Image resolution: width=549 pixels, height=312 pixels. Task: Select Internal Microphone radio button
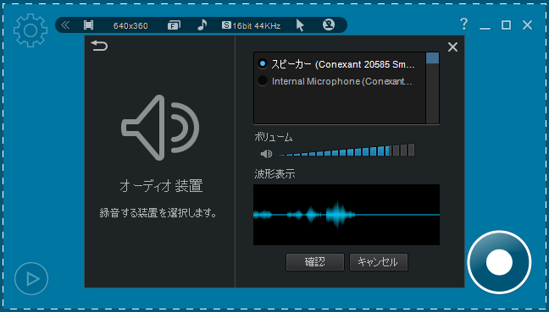coord(263,80)
